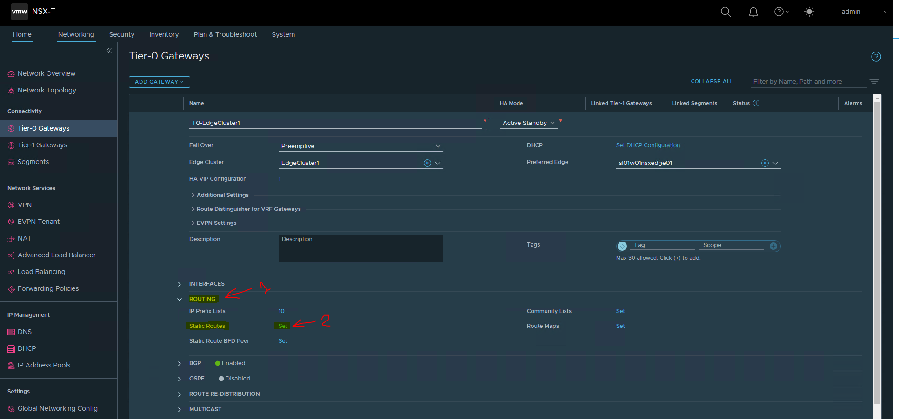Collapse the ROUTING section
899x419 pixels.
point(180,300)
